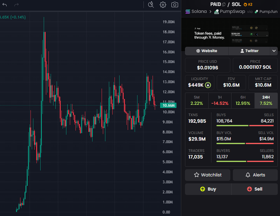Click the PumpSwap logo icon
Image resolution: width=280 pixels, height=216 pixels.
point(217,12)
